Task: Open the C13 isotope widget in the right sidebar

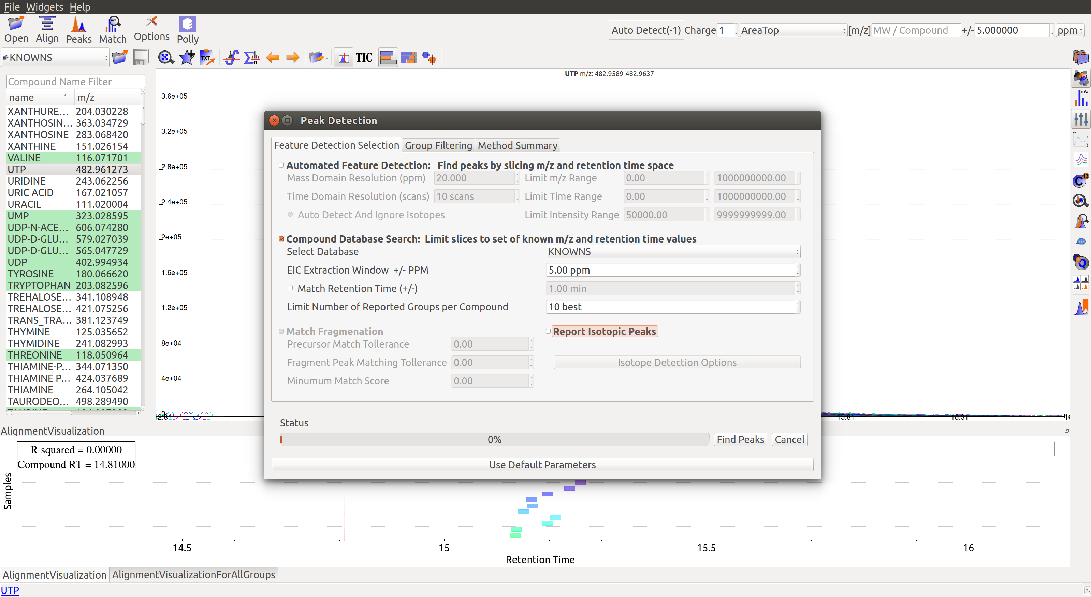Action: tap(1081, 181)
